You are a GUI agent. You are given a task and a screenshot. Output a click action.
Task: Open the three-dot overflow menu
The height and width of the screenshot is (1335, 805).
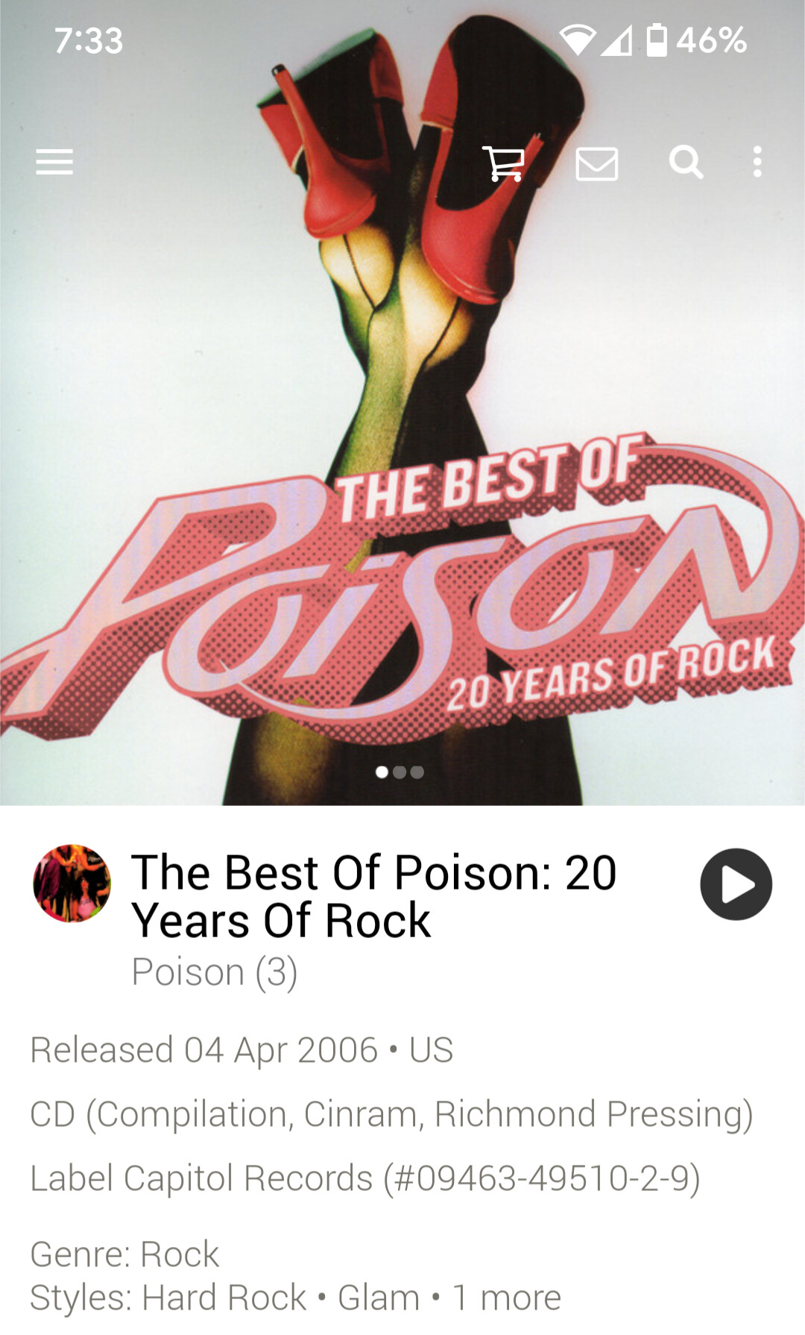[x=757, y=162]
